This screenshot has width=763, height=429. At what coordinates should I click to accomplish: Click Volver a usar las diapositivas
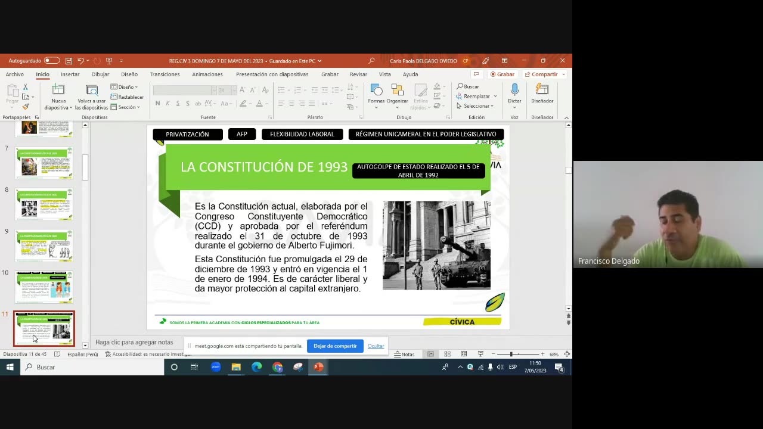click(x=92, y=97)
